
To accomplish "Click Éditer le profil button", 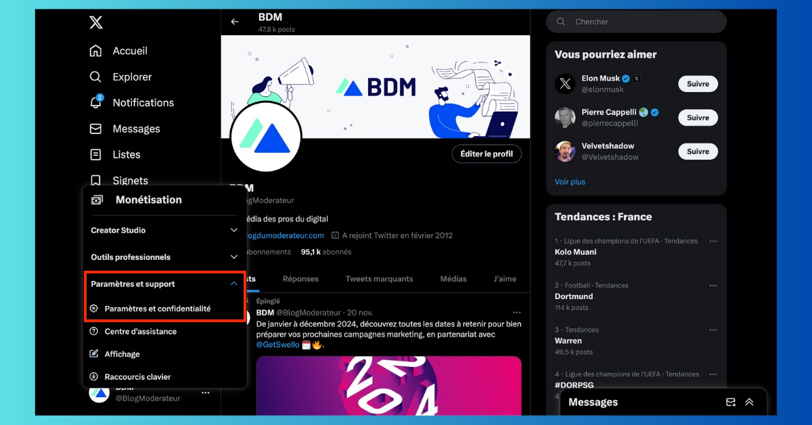I will click(487, 154).
